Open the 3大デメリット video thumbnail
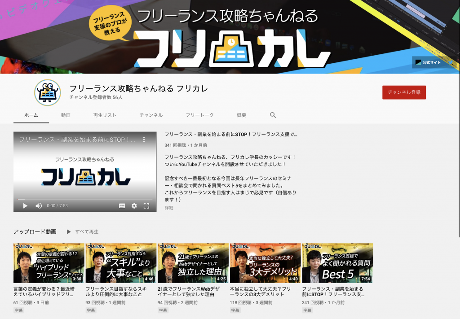Image resolution: width=460 pixels, height=319 pixels. [x=265, y=263]
